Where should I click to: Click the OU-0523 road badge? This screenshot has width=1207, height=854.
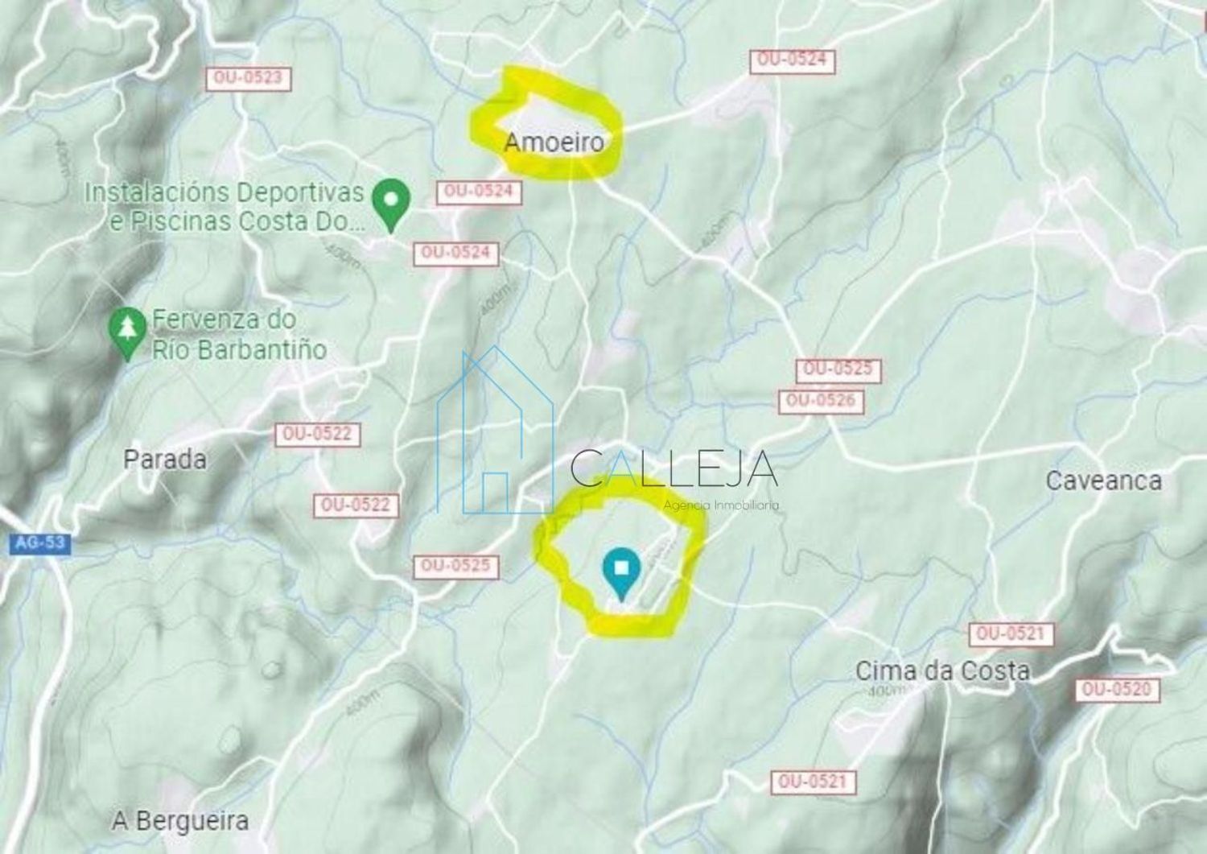tap(249, 77)
